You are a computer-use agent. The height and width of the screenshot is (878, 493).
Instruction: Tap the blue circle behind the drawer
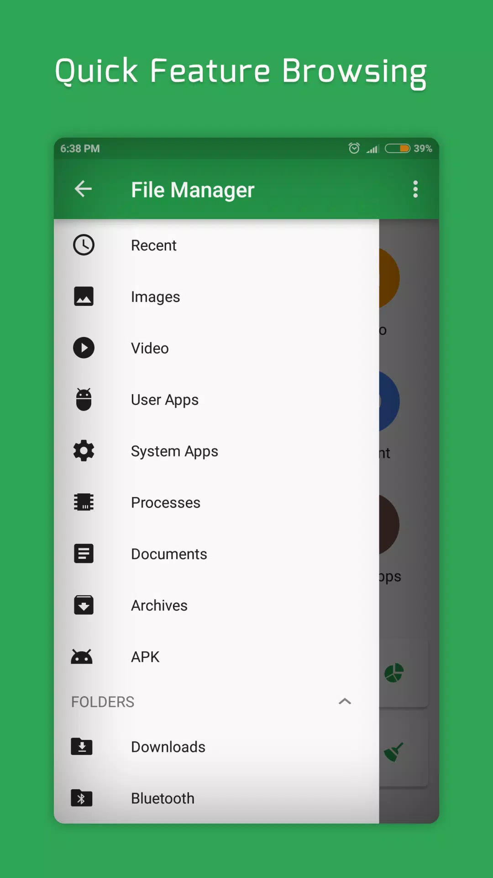coord(389,402)
